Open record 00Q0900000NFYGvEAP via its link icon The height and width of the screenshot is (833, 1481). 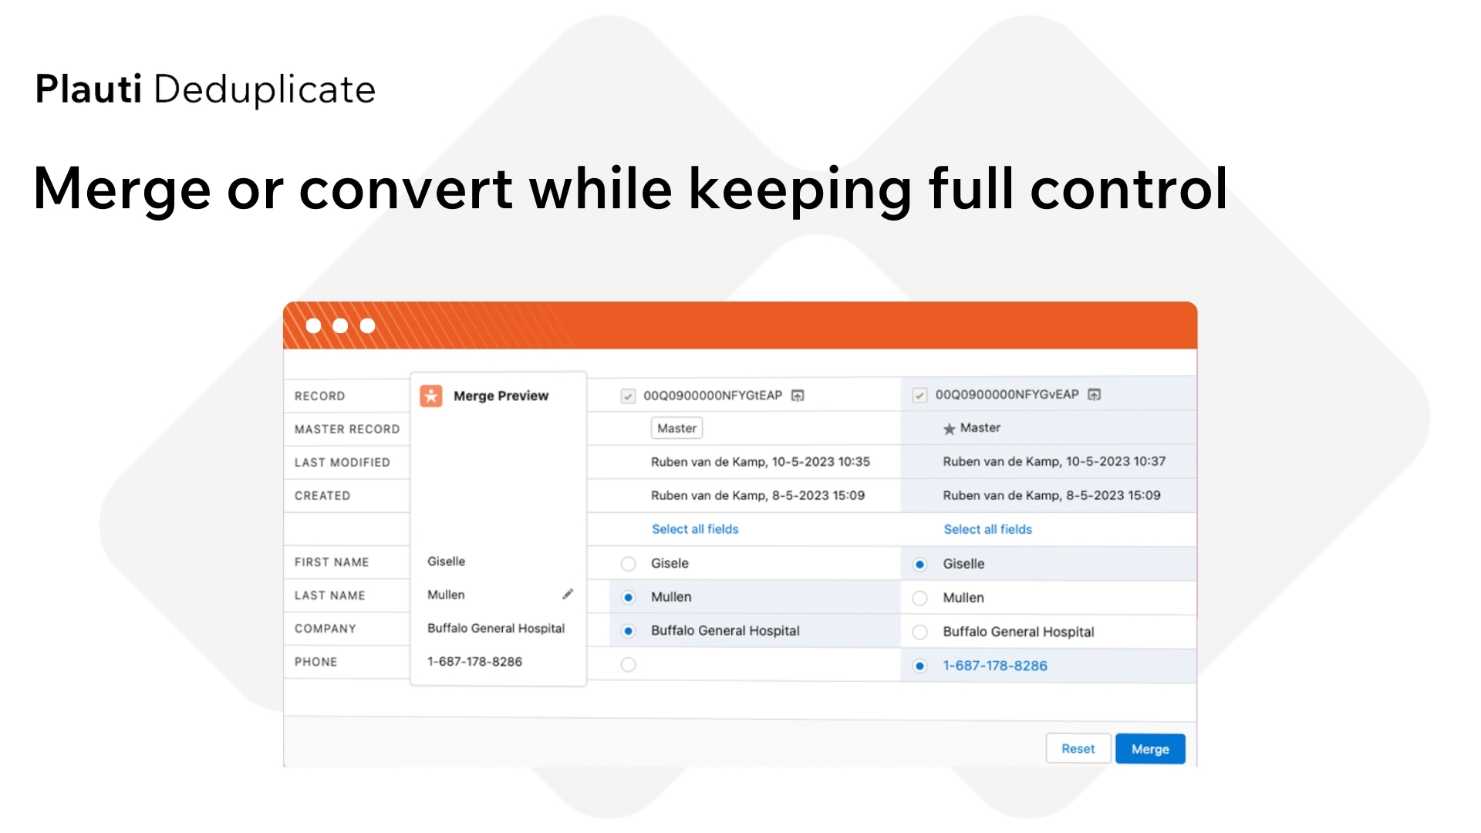[x=1094, y=395]
